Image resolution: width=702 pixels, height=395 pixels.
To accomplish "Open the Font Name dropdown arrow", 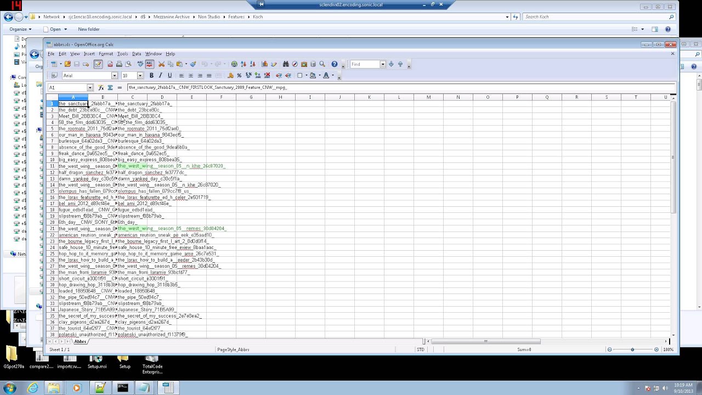I will pyautogui.click(x=115, y=75).
